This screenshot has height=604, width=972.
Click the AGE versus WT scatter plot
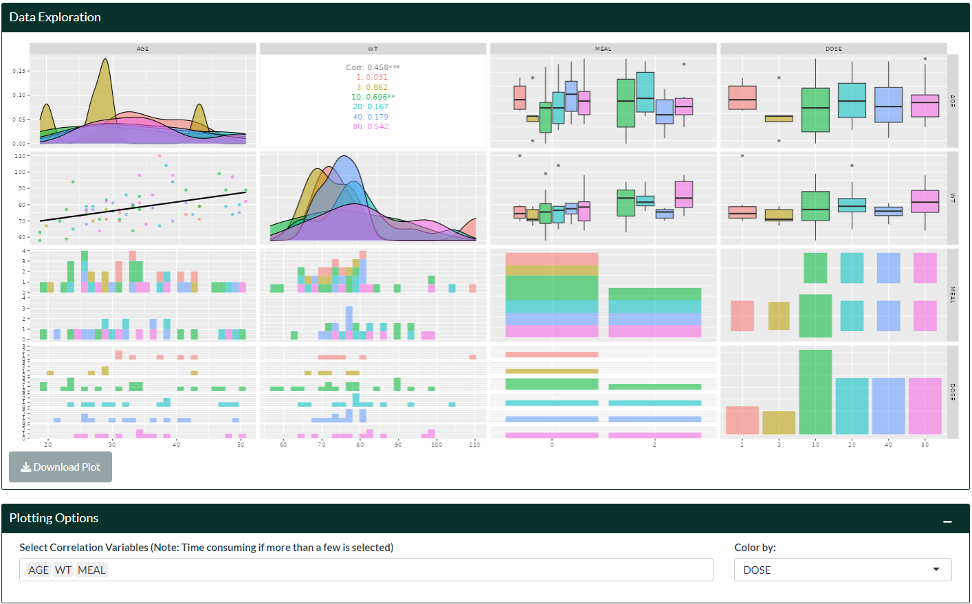pyautogui.click(x=143, y=198)
